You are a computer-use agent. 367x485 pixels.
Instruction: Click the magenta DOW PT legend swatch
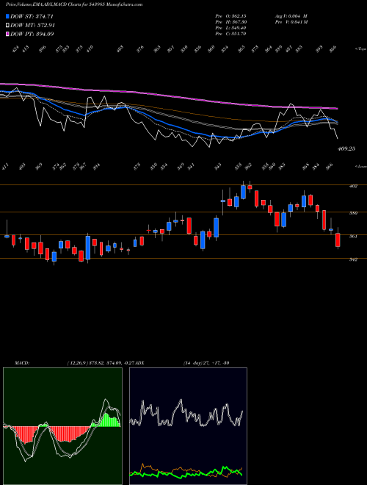tap(7, 34)
